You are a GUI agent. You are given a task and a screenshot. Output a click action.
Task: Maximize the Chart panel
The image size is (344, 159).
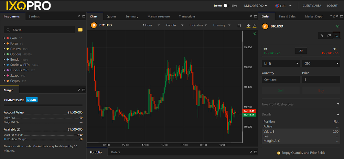256,16
